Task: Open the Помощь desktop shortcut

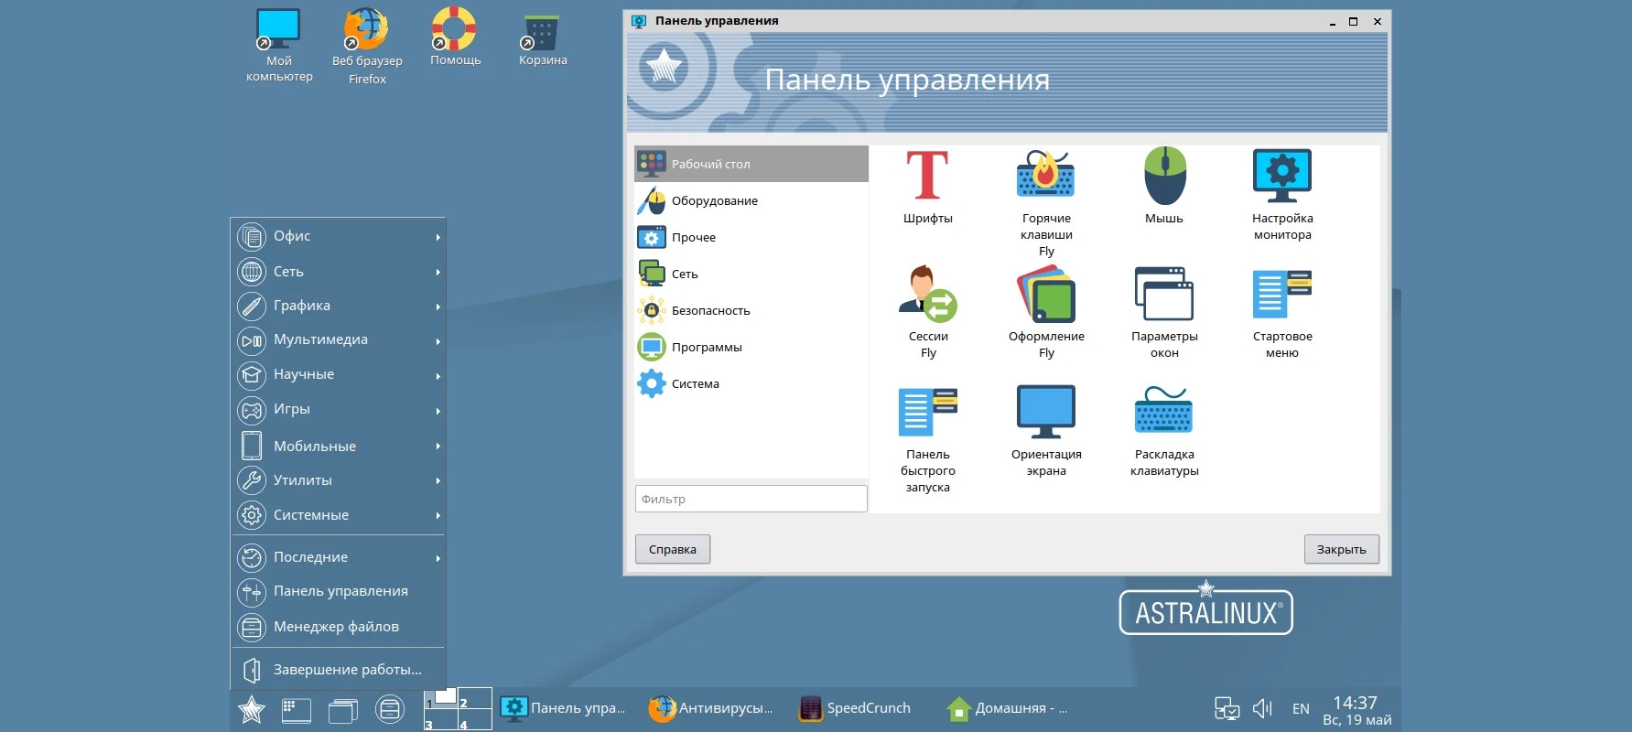Action: [456, 37]
